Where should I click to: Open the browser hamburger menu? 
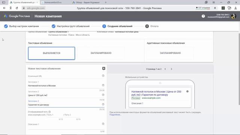click(213, 2)
